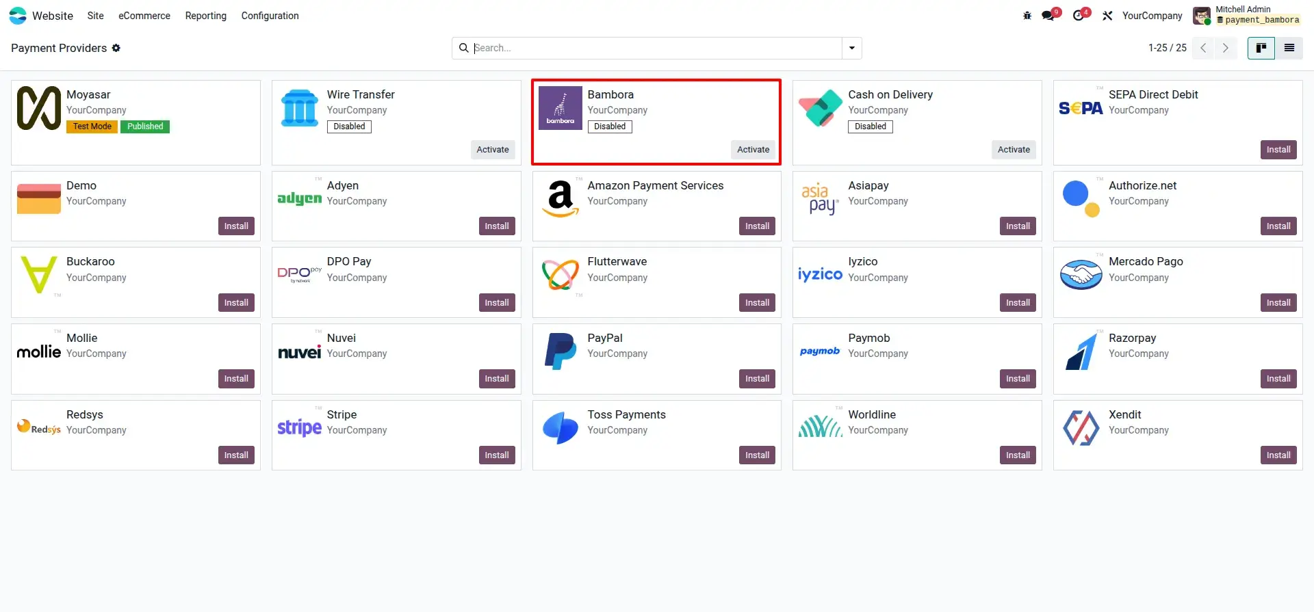The height and width of the screenshot is (612, 1314).
Task: Expand the search options dropdown arrow
Action: click(x=852, y=48)
